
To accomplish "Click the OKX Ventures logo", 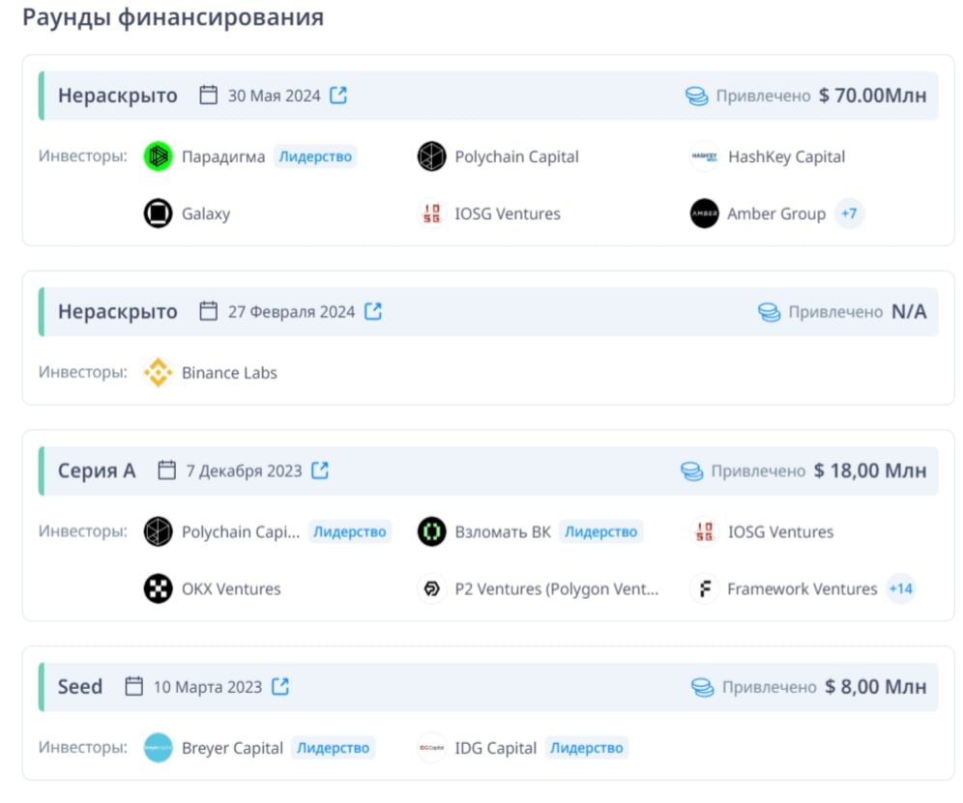I will coord(158,588).
